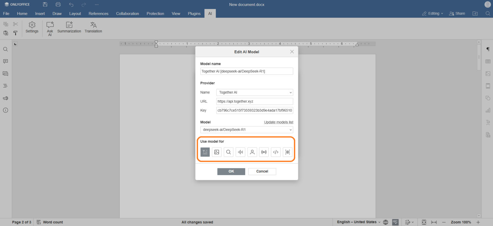Open the three-dots quick access menu
Viewport: 493px width, 226px height.
[x=97, y=4]
